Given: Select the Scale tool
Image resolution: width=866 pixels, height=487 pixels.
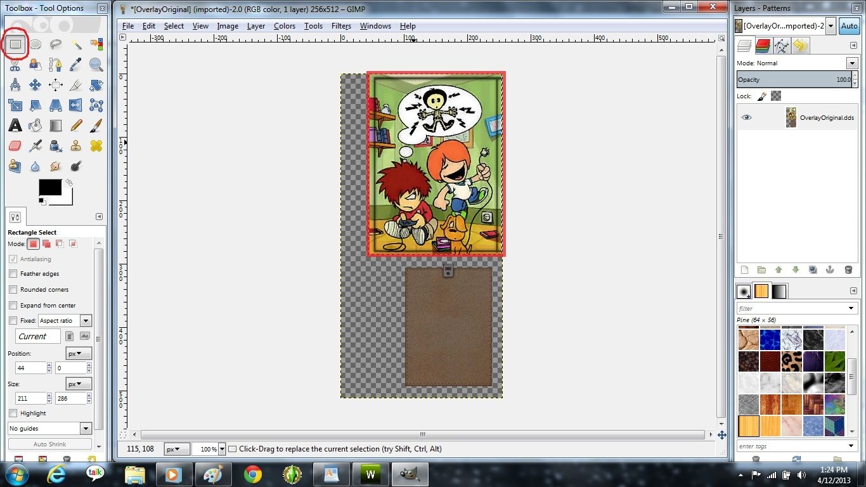Looking at the screenshot, I should 15,105.
